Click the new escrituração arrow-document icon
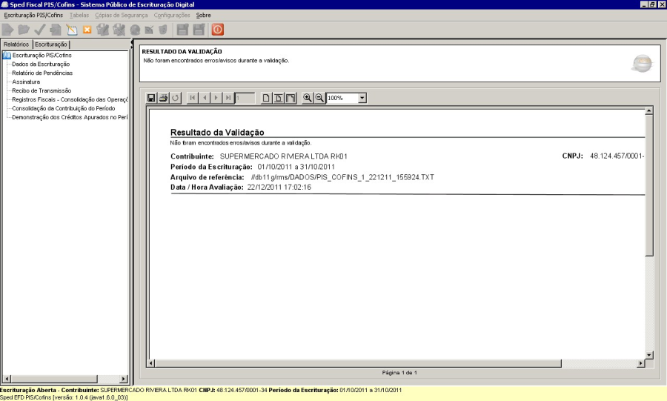 pos(7,30)
